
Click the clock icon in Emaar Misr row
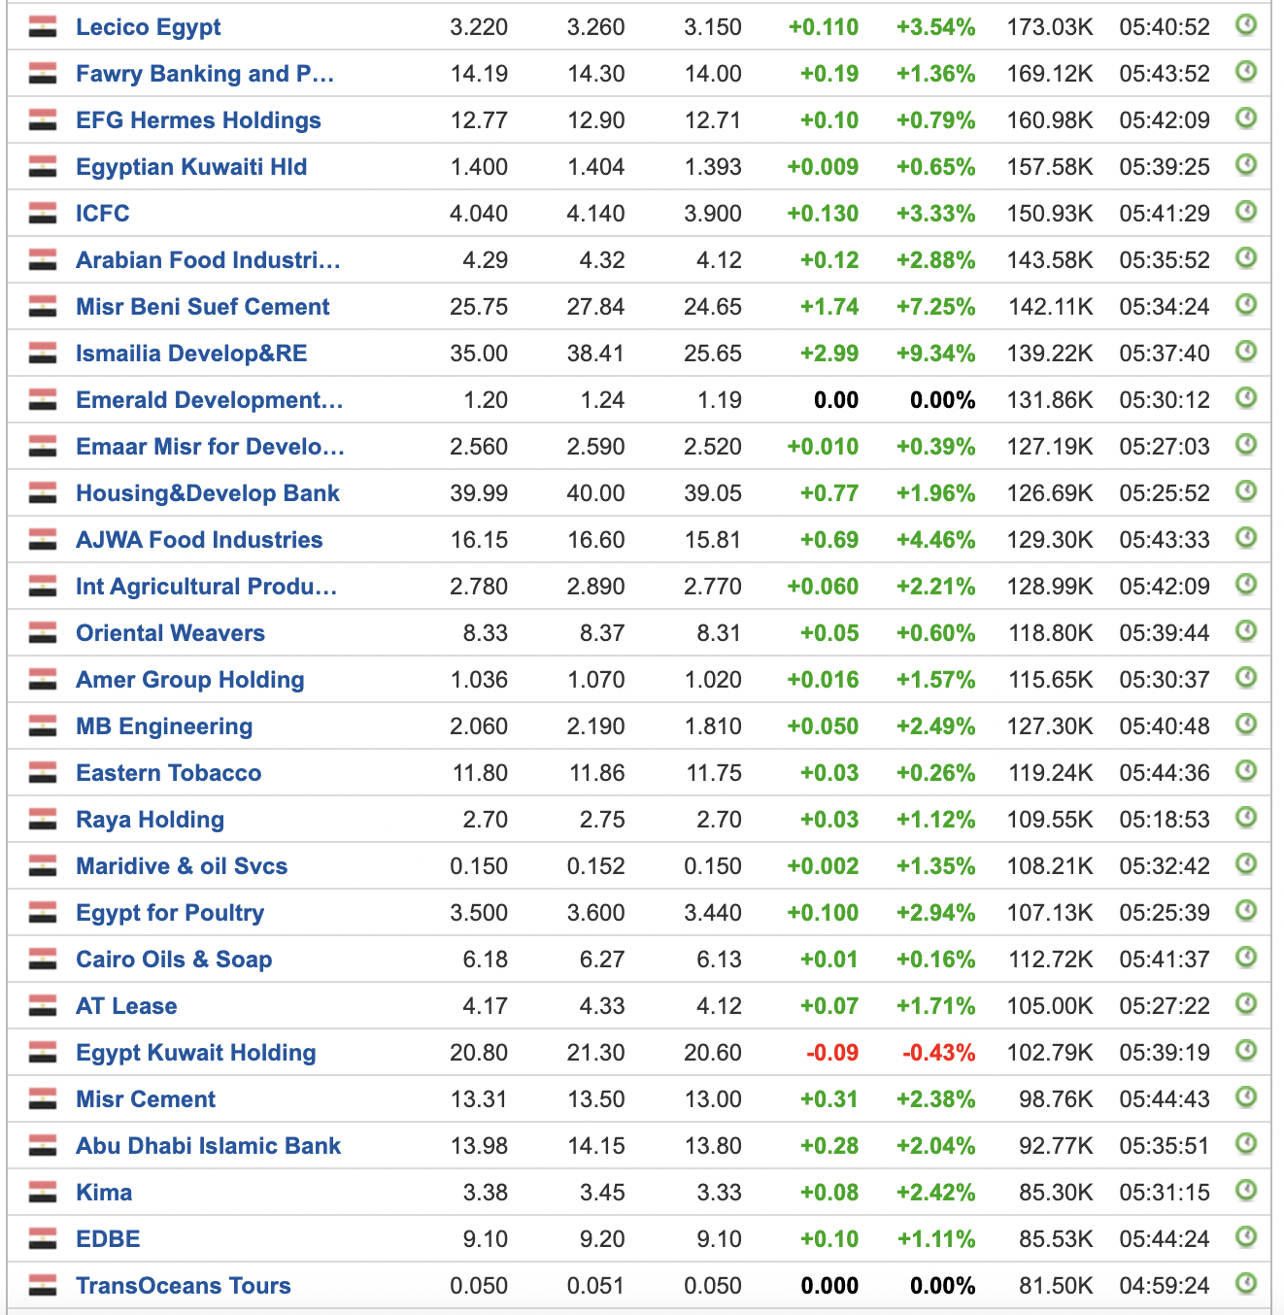(1246, 444)
